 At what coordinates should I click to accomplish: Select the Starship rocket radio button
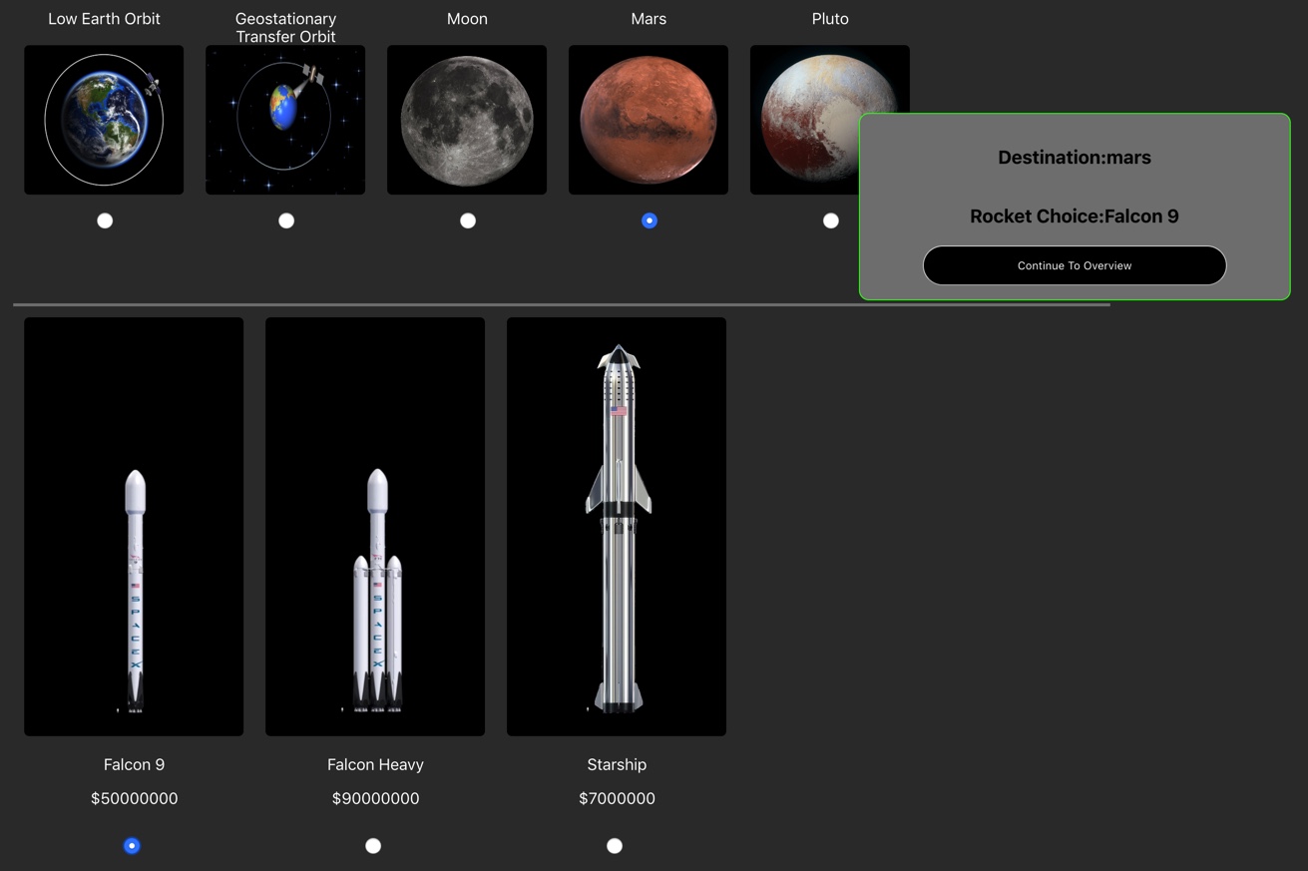point(615,845)
